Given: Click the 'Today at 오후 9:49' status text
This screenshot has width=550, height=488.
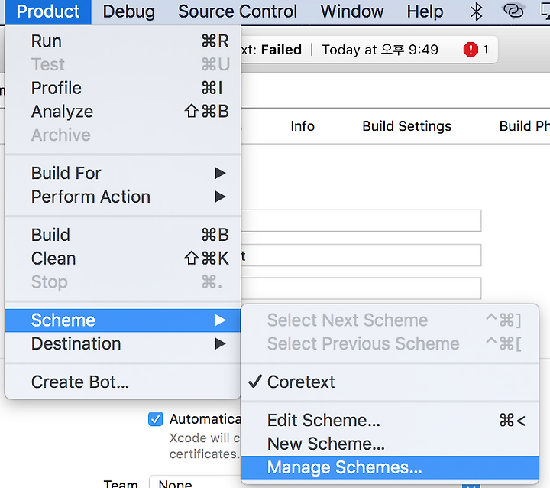Looking at the screenshot, I should [380, 50].
